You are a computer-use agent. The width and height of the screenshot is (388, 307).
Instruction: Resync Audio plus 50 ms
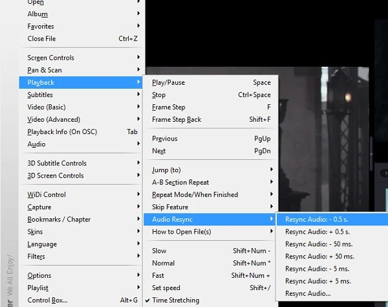tap(332, 256)
